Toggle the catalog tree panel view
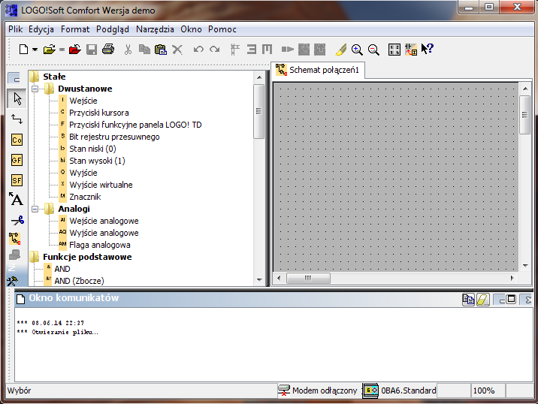Screen dimensions: 538x404 (14, 78)
